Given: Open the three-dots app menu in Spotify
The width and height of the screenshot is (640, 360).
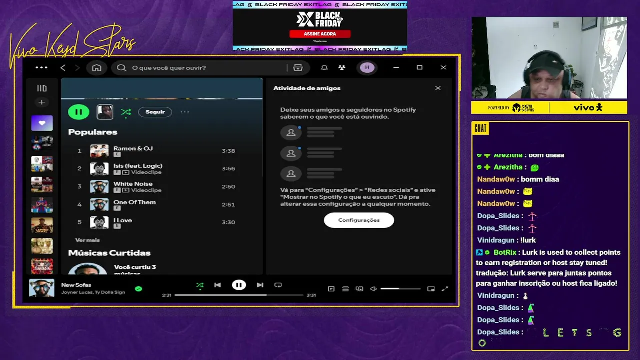Looking at the screenshot, I should tap(42, 68).
